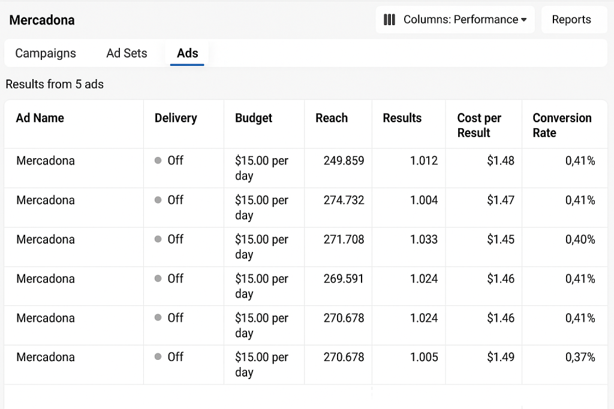Select the Ads tab
This screenshot has width=614, height=409.
(187, 53)
